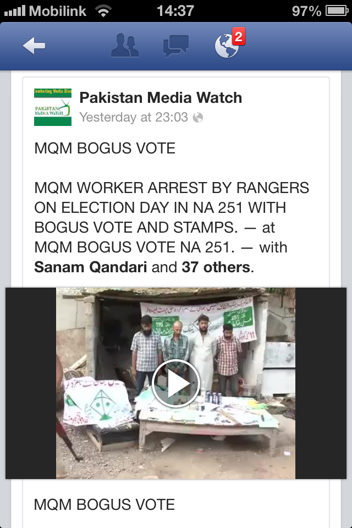Image resolution: width=352 pixels, height=528 pixels.
Task: Play the video with the play button
Action: point(176,383)
